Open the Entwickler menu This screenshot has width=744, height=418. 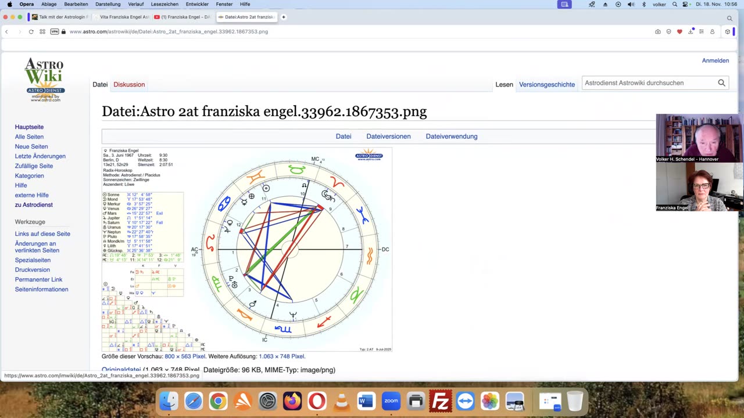[x=198, y=4]
